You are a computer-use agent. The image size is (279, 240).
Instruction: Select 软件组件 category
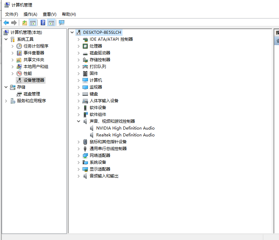(98, 115)
